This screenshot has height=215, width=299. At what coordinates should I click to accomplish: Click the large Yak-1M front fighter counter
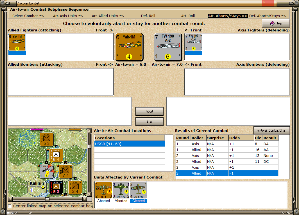tap(129, 47)
